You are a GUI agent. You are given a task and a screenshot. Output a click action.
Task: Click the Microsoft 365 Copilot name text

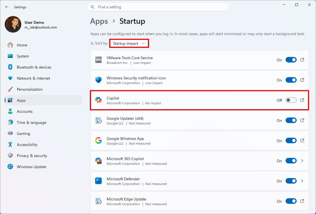pyautogui.click(x=125, y=159)
